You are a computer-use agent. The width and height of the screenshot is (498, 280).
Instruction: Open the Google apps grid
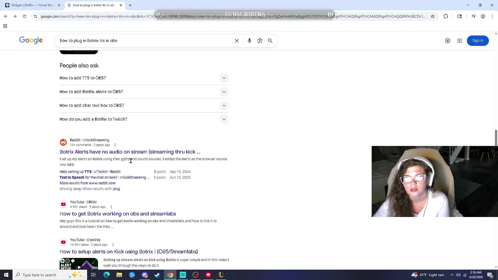(459, 40)
